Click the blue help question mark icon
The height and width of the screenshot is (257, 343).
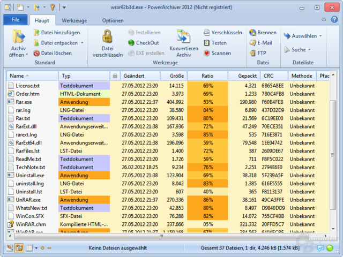(x=334, y=19)
